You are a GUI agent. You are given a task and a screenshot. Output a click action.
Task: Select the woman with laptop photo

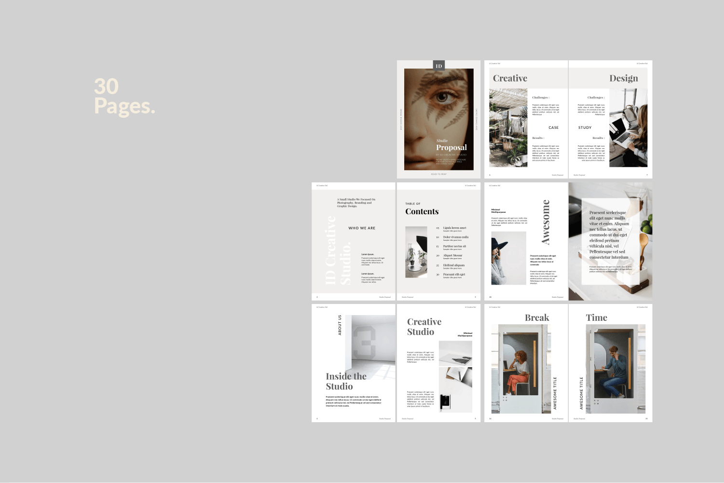click(628, 128)
